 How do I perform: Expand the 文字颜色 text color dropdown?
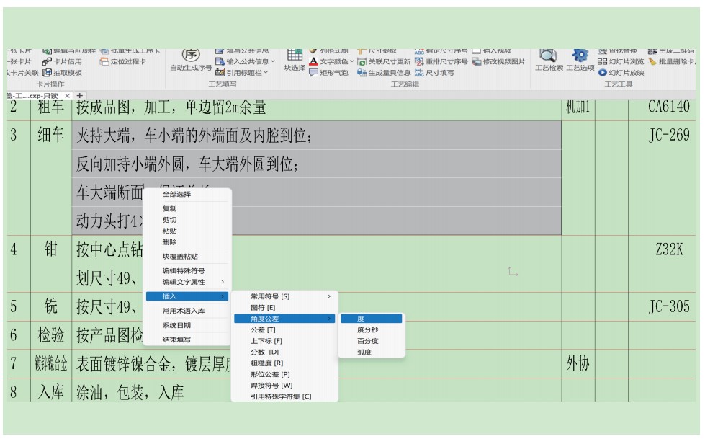(352, 62)
